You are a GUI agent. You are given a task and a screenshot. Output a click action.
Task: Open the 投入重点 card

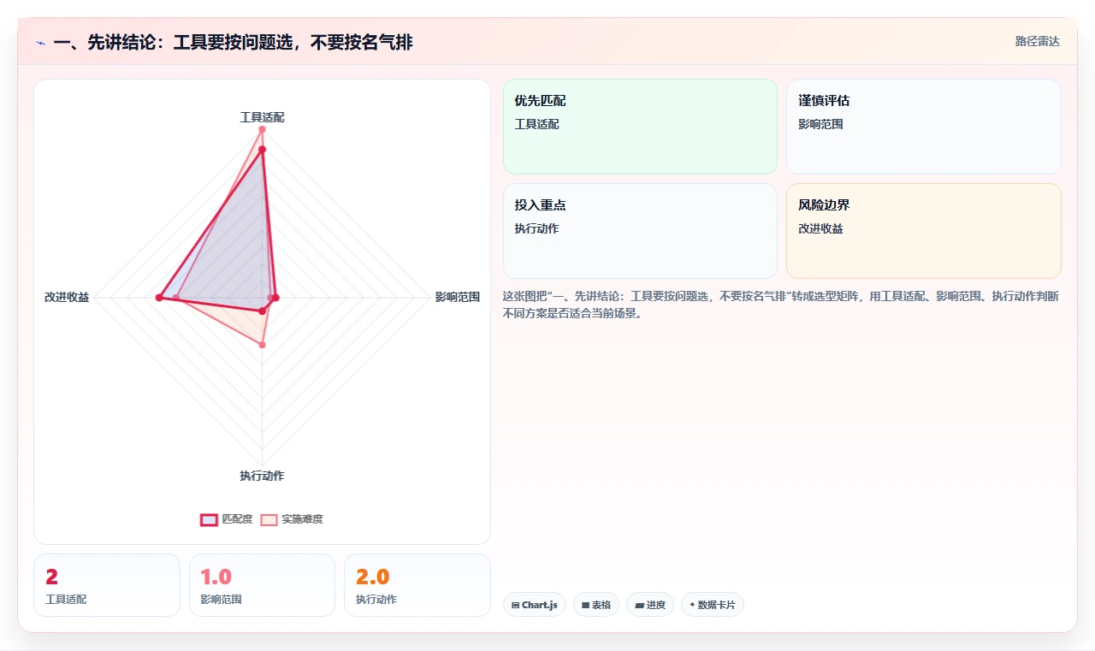(x=640, y=231)
